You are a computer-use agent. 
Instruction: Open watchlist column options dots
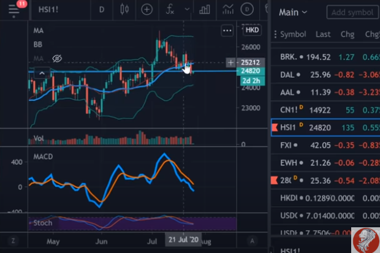tap(275, 34)
